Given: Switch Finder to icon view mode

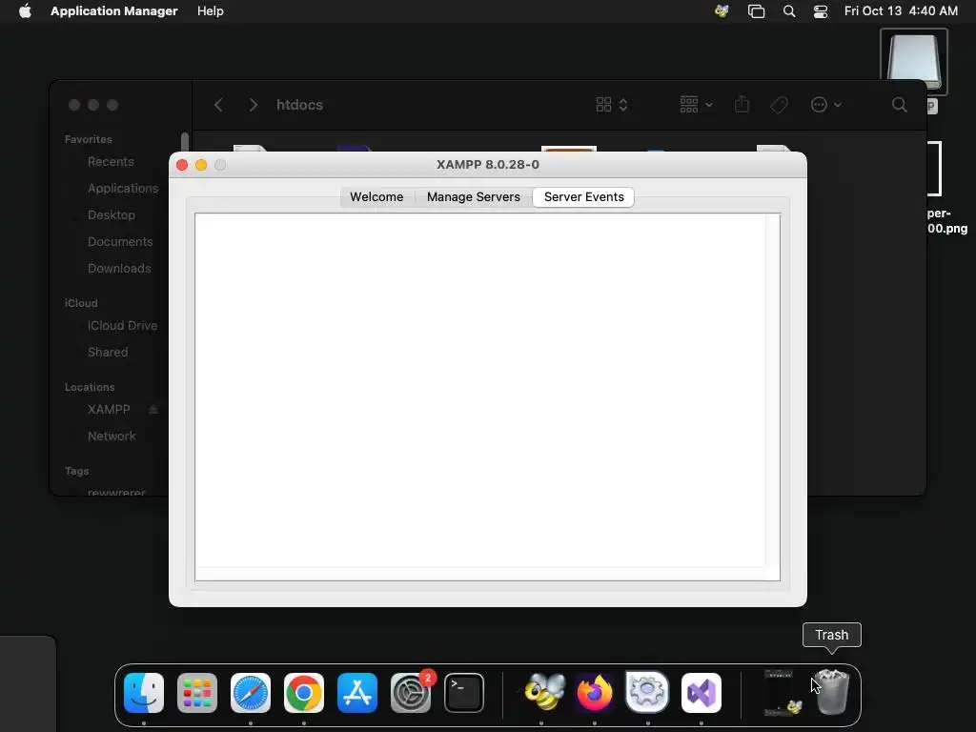Looking at the screenshot, I should click(x=603, y=105).
